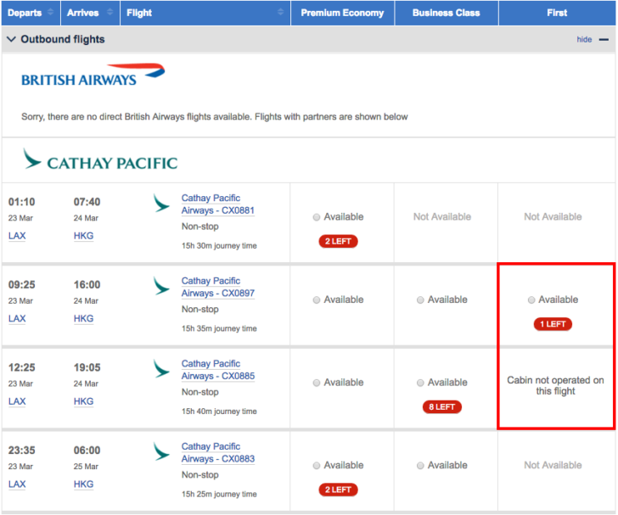
Task: Click the 1 LEFT badge on CX0897
Action: click(x=553, y=324)
